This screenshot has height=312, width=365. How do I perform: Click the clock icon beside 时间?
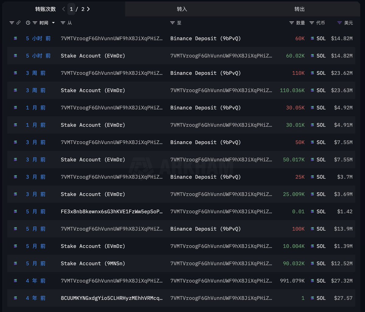click(x=28, y=23)
